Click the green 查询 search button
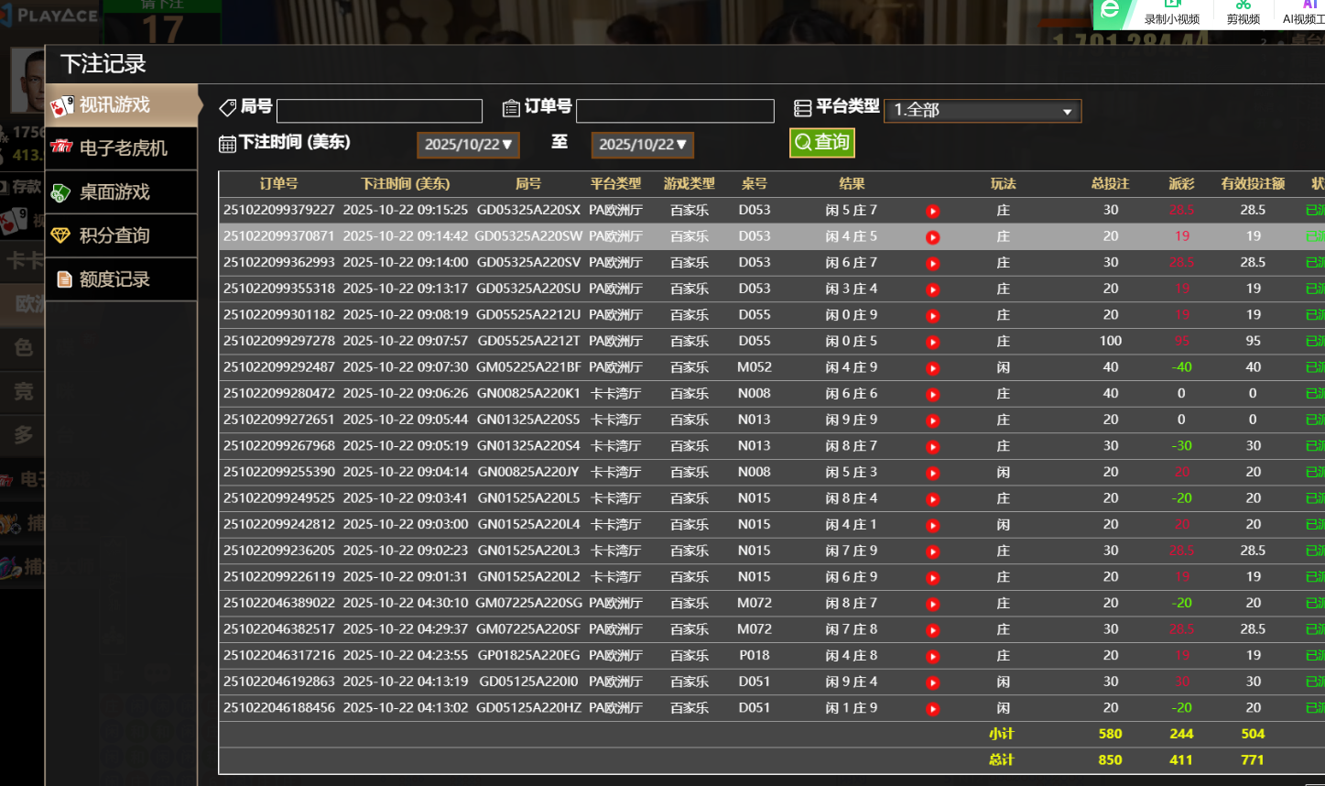The width and height of the screenshot is (1325, 786). 821,143
